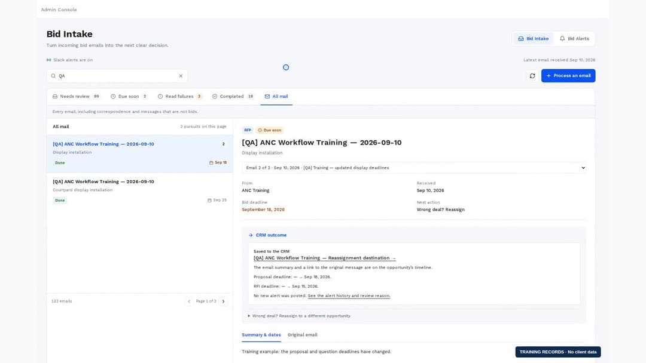Click the 122 emails count

[62, 302]
